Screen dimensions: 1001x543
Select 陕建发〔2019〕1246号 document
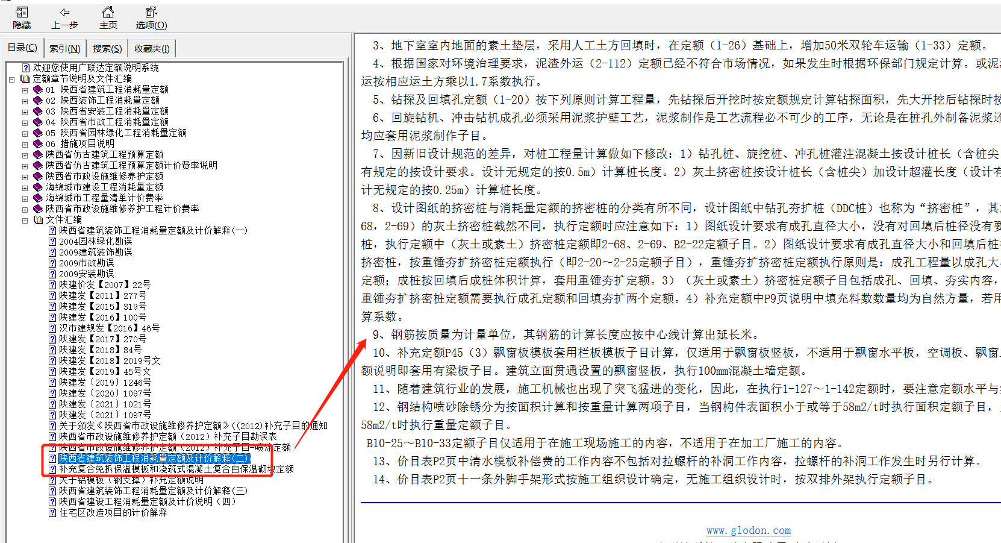[105, 382]
